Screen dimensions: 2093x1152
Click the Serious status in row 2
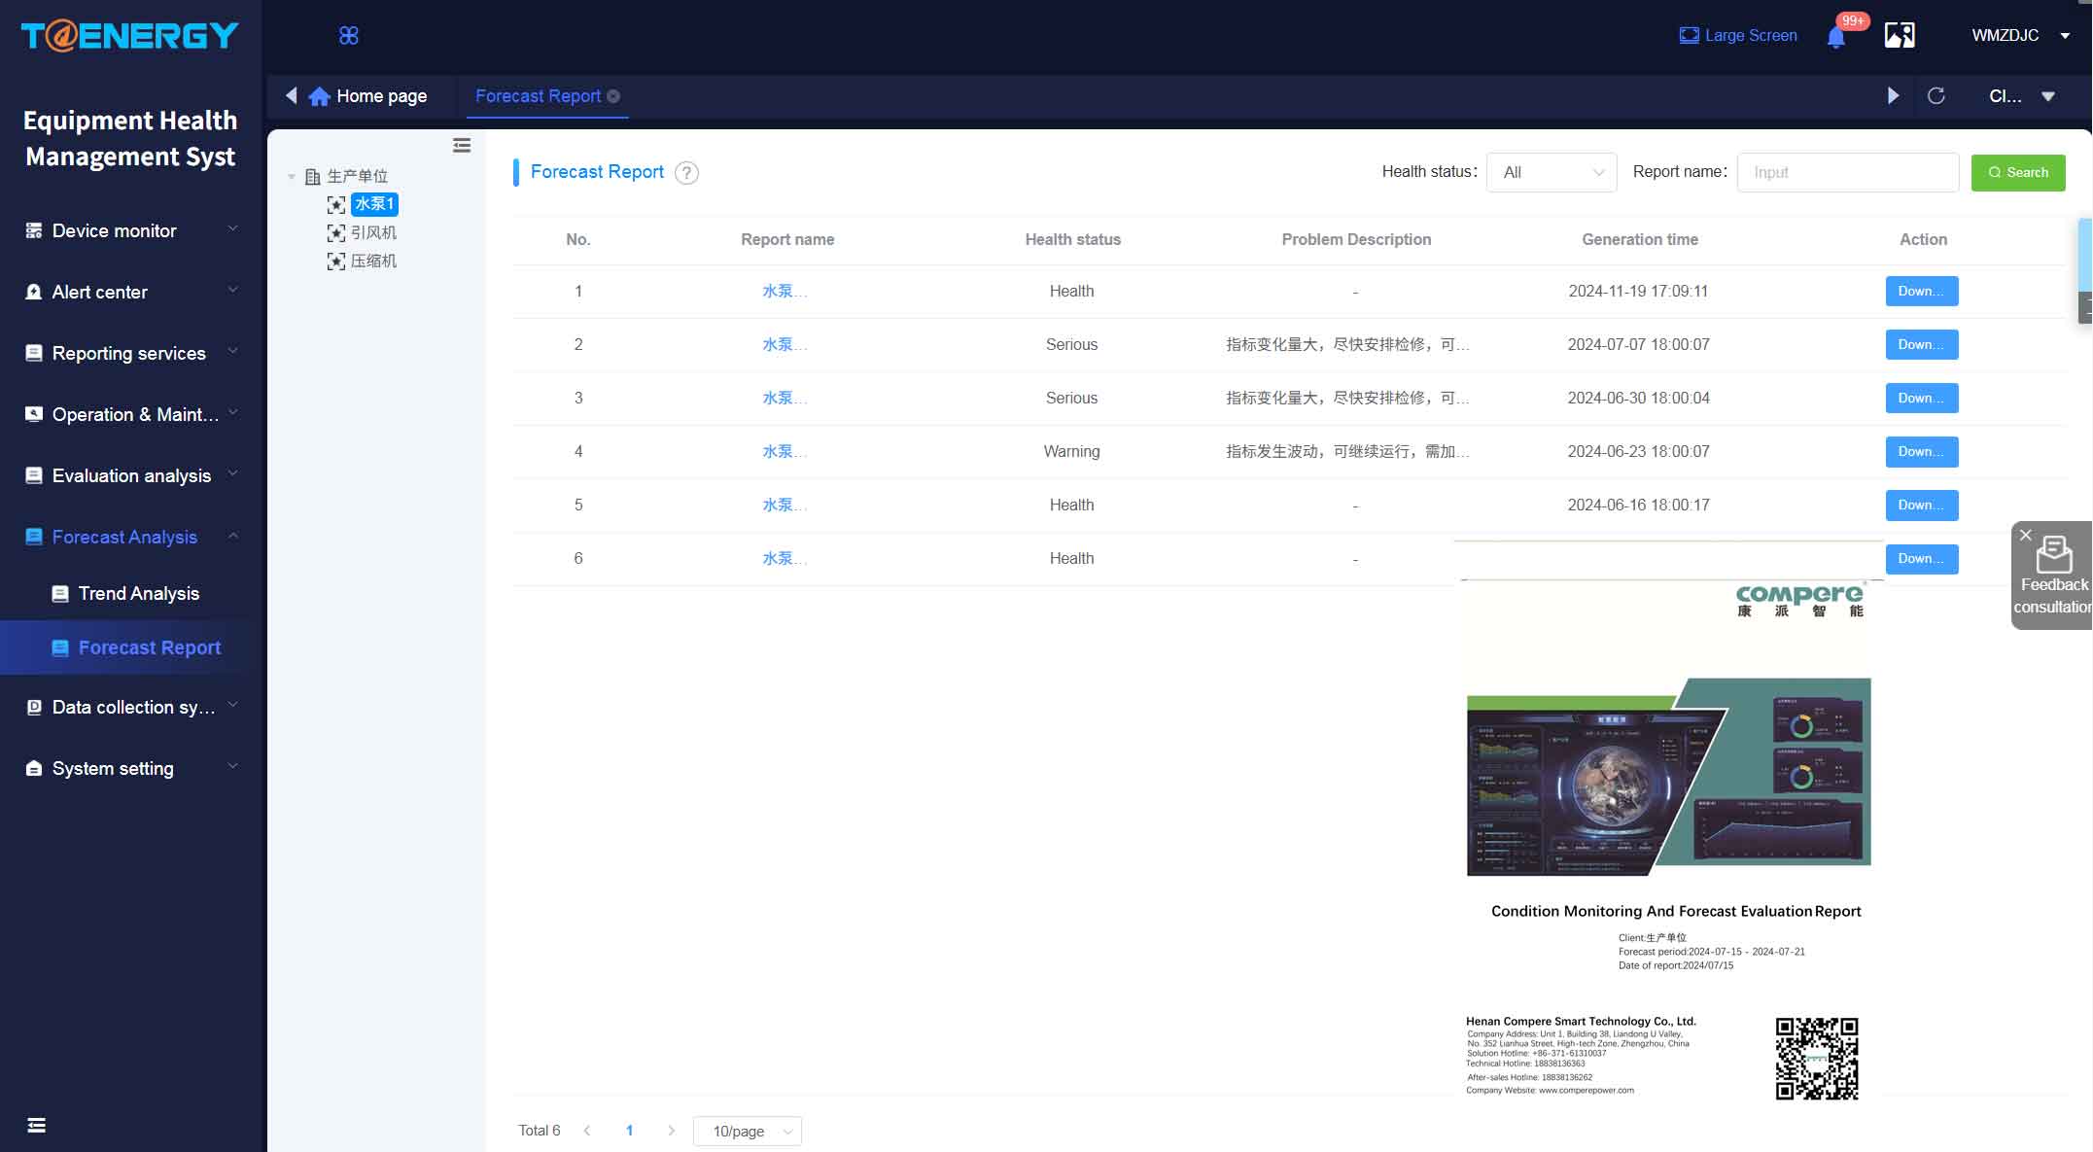tap(1071, 344)
